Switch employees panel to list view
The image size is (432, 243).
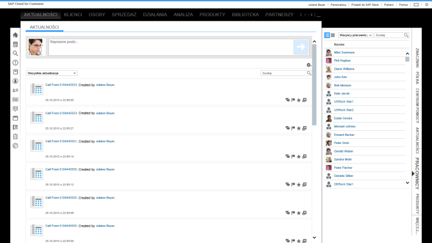click(x=327, y=35)
